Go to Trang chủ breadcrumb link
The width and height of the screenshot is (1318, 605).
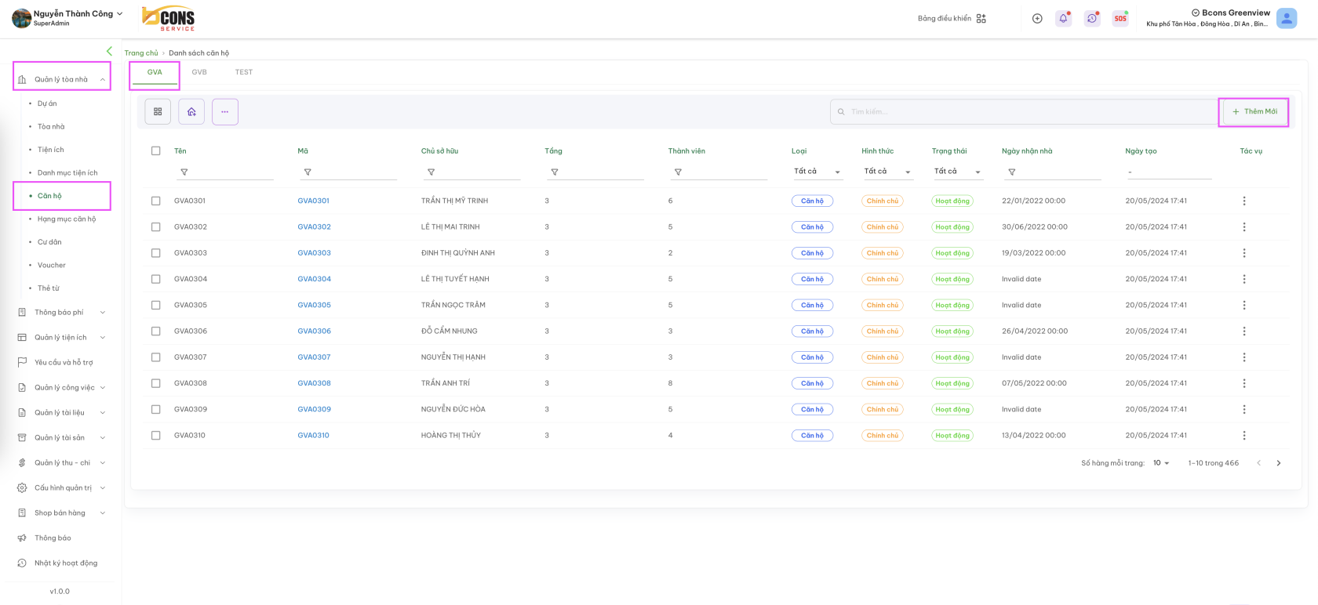point(141,53)
